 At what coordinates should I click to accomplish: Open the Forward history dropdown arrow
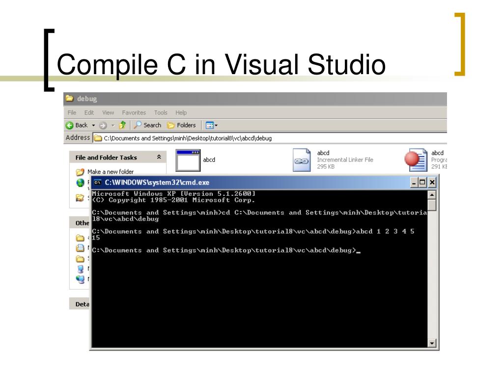[x=113, y=125]
